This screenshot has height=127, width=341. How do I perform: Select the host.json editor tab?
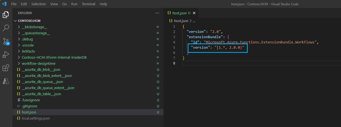point(181,13)
